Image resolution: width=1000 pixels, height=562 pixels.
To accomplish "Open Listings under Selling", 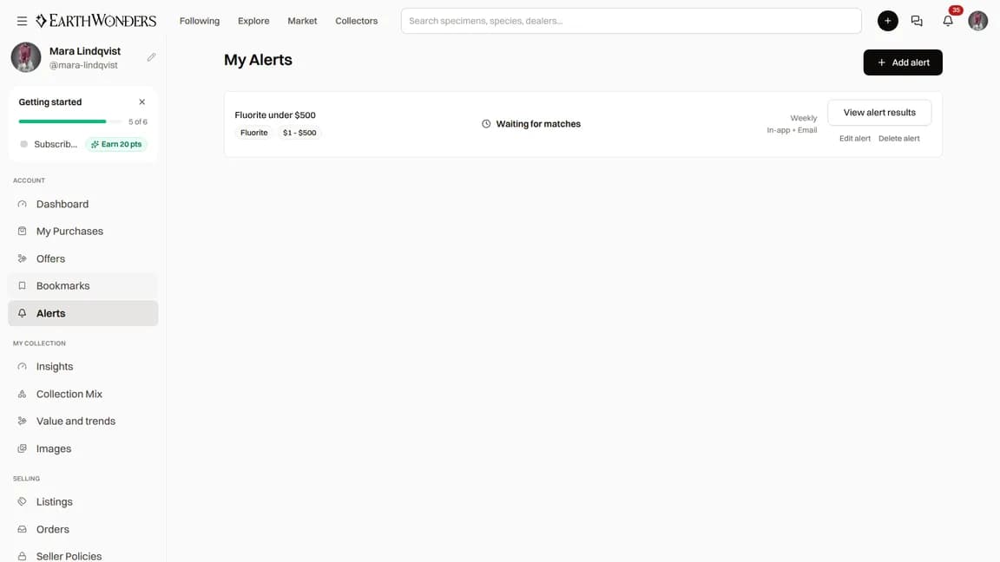I will 83,501.
